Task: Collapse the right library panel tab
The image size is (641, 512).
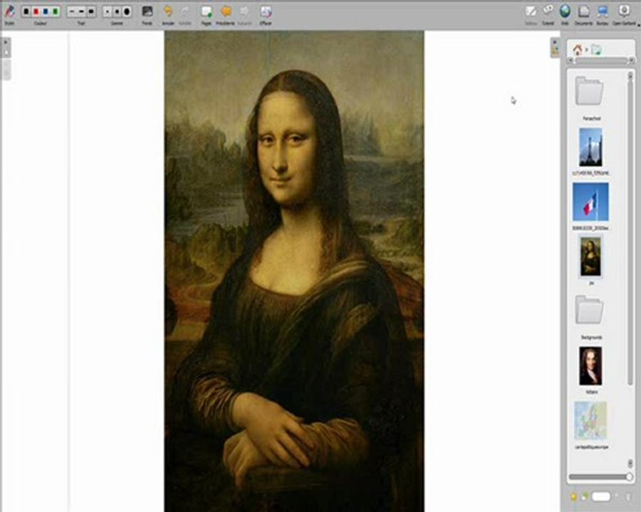Action: coord(555,48)
